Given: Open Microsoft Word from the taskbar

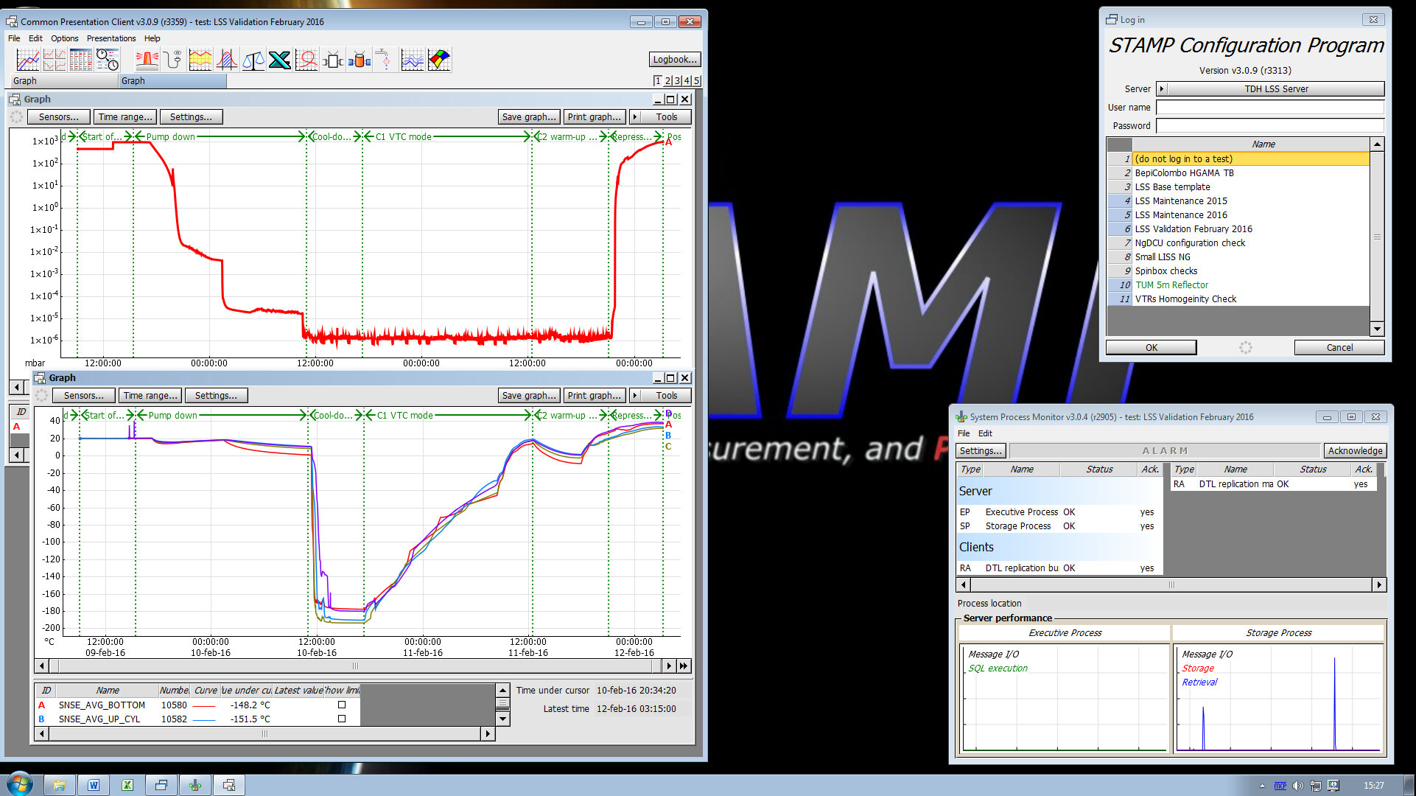Looking at the screenshot, I should pos(94,785).
